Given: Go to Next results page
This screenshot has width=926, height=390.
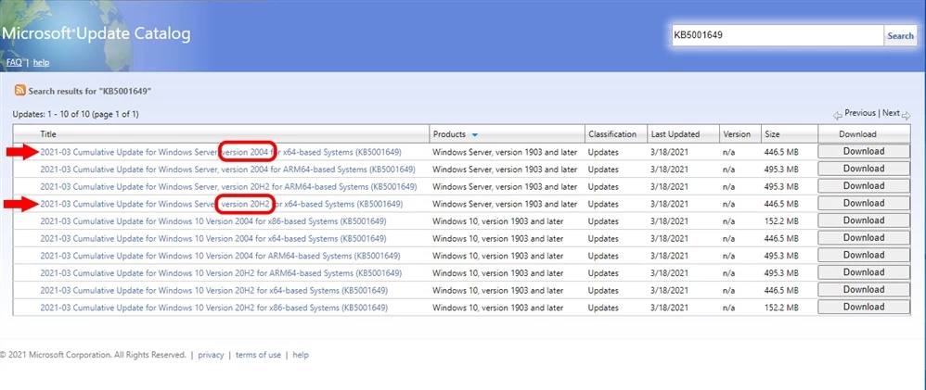Looking at the screenshot, I should click(x=891, y=113).
